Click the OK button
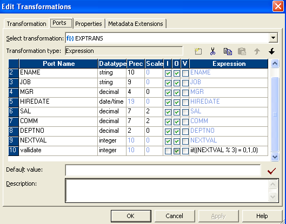This screenshot has width=286, height=224. (131, 216)
